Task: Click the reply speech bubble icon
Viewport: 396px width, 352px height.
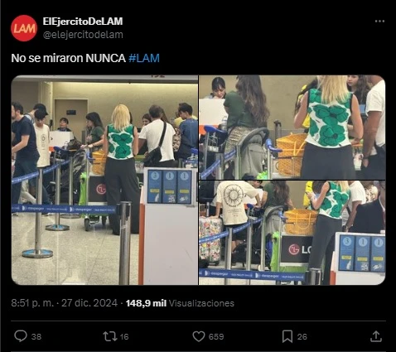Action: [x=21, y=336]
